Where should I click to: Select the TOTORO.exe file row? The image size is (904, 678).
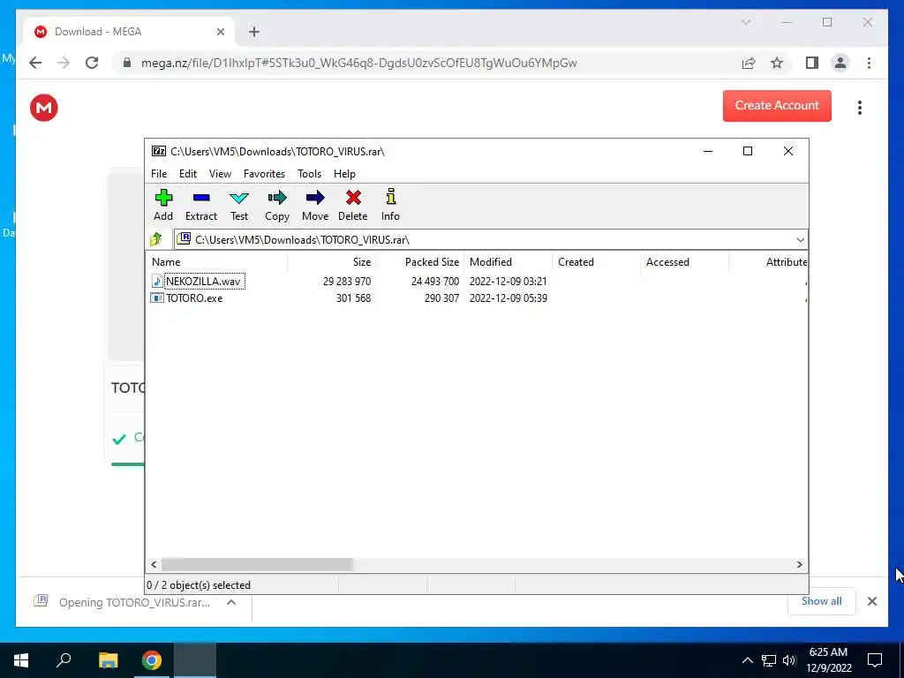point(476,298)
